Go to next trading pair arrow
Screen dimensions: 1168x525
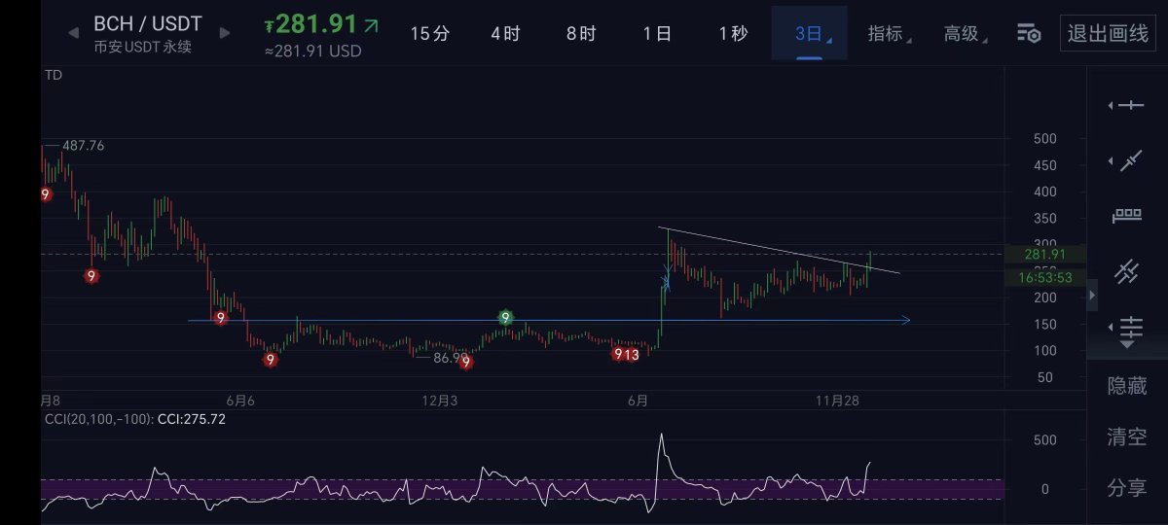coord(226,32)
